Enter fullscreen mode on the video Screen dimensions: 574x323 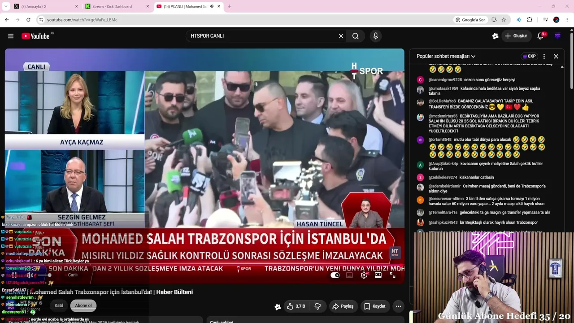point(392,275)
